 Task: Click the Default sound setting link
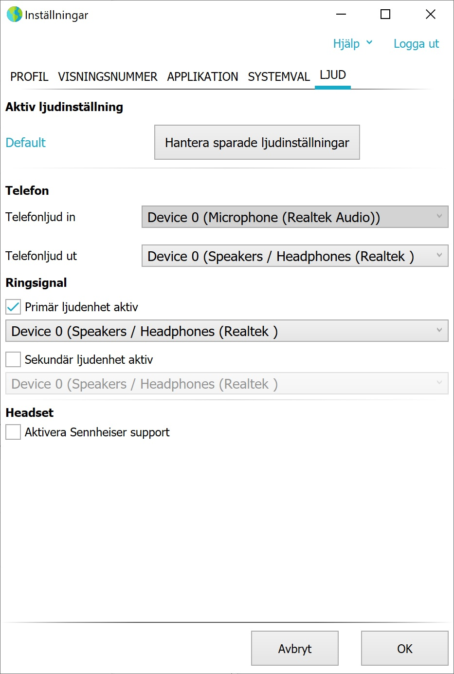[25, 143]
